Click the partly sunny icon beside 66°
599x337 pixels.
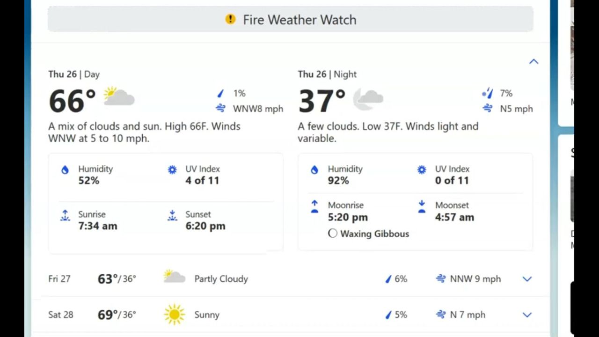tap(119, 96)
